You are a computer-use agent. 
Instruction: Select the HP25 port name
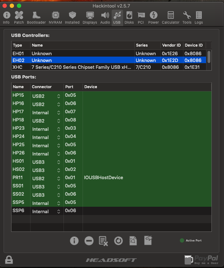click(x=19, y=145)
